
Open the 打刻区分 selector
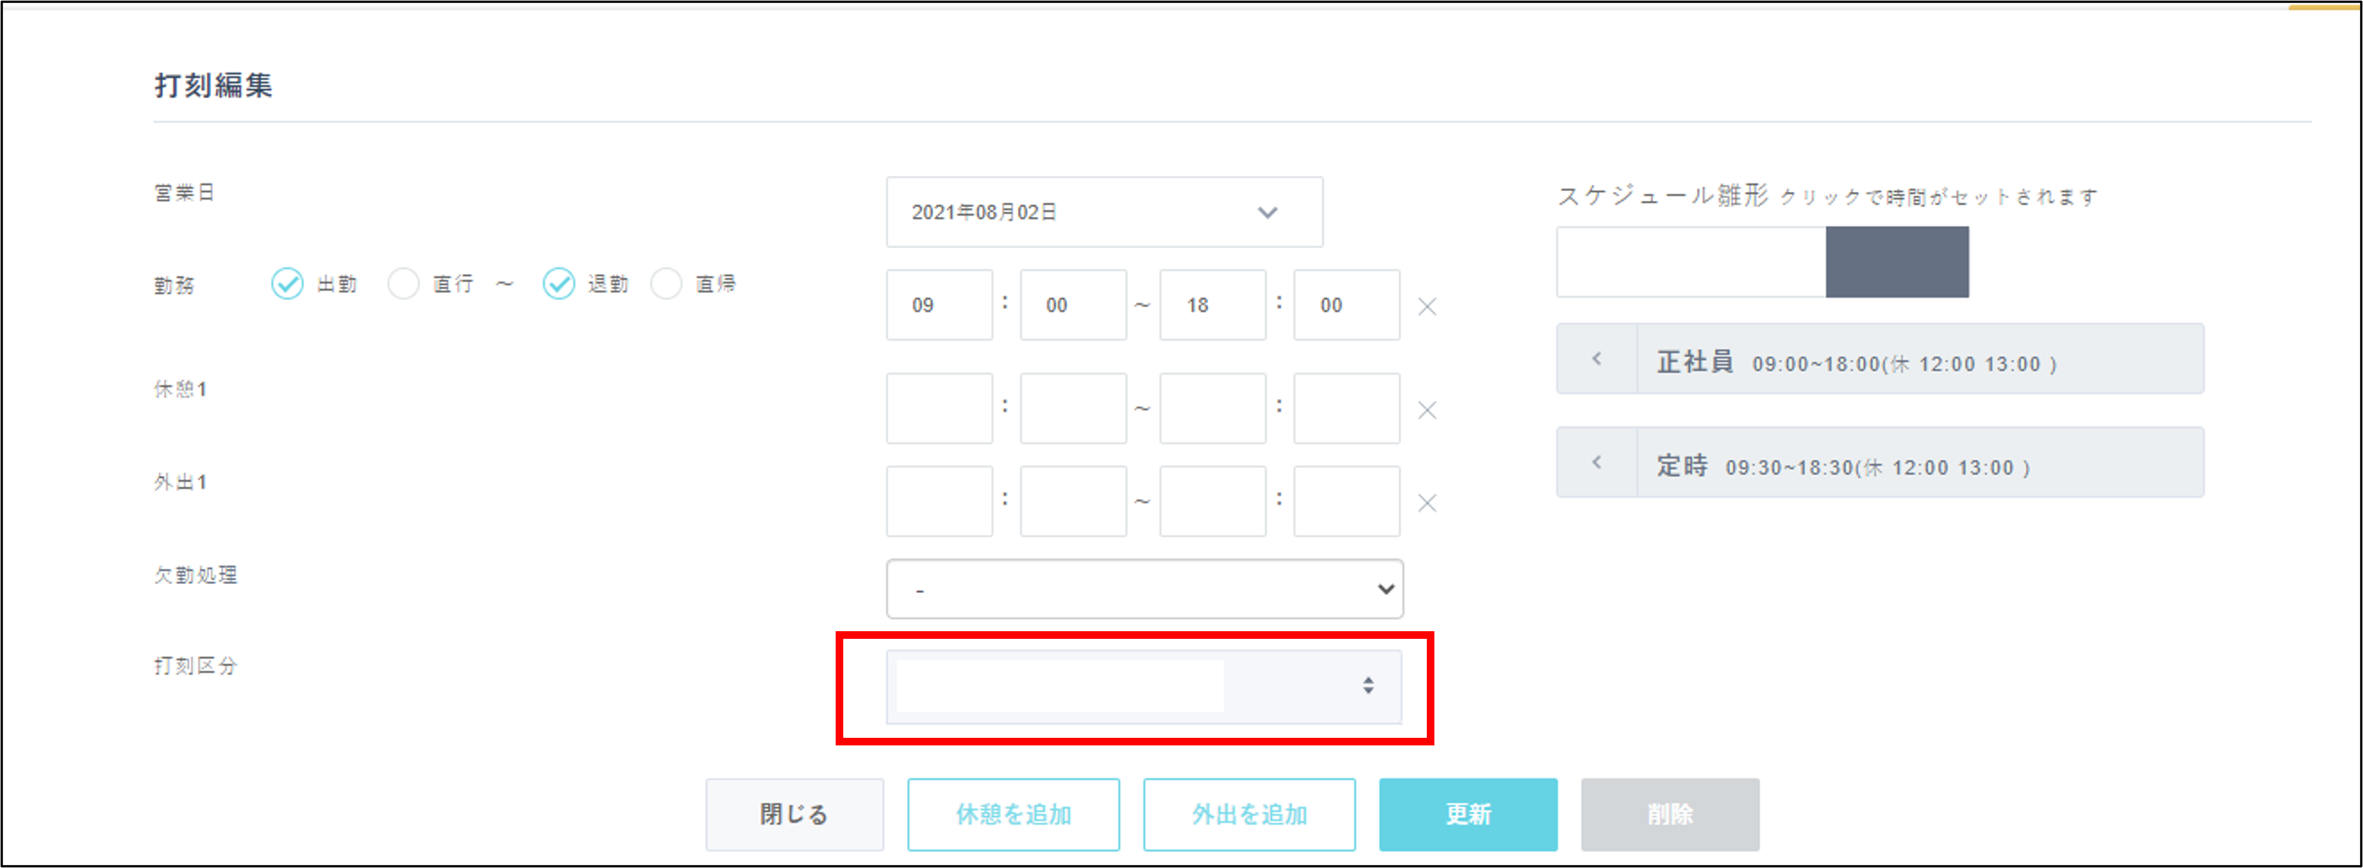click(x=1143, y=687)
